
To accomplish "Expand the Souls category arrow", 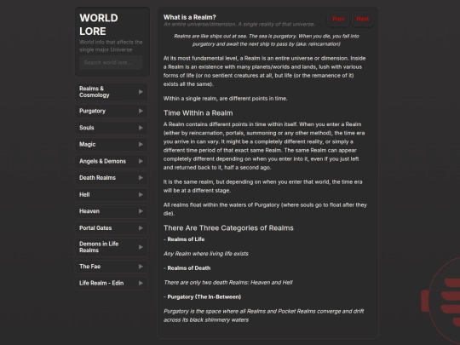I will (x=141, y=128).
